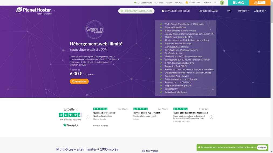Click the info icon in the cookie notice
Viewport: 273px width, 153px height.
coord(199,147)
